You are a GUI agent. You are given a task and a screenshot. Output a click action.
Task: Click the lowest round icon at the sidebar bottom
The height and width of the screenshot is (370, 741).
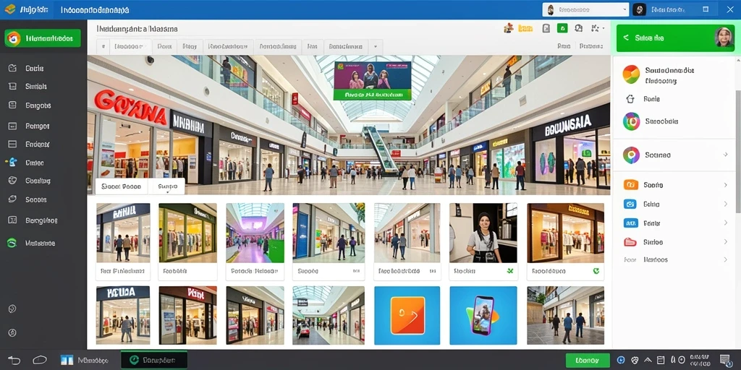[x=12, y=332]
